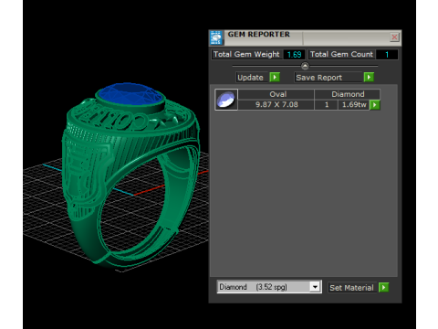The height and width of the screenshot is (329, 438).
Task: Click the Set Material button
Action: click(352, 288)
